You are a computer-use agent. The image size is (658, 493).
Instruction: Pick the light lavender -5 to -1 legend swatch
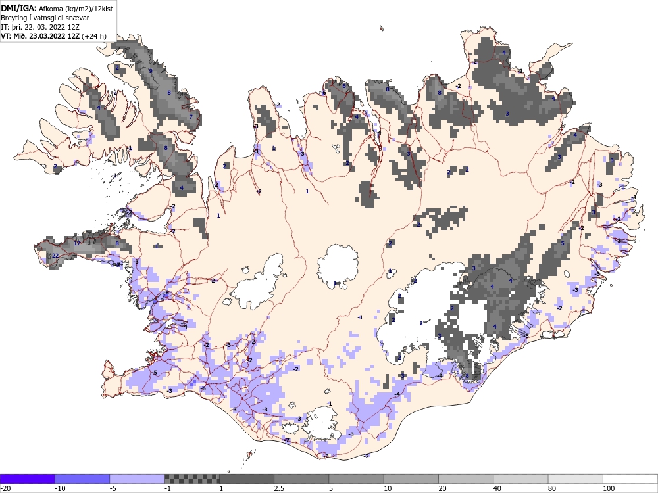point(138,479)
